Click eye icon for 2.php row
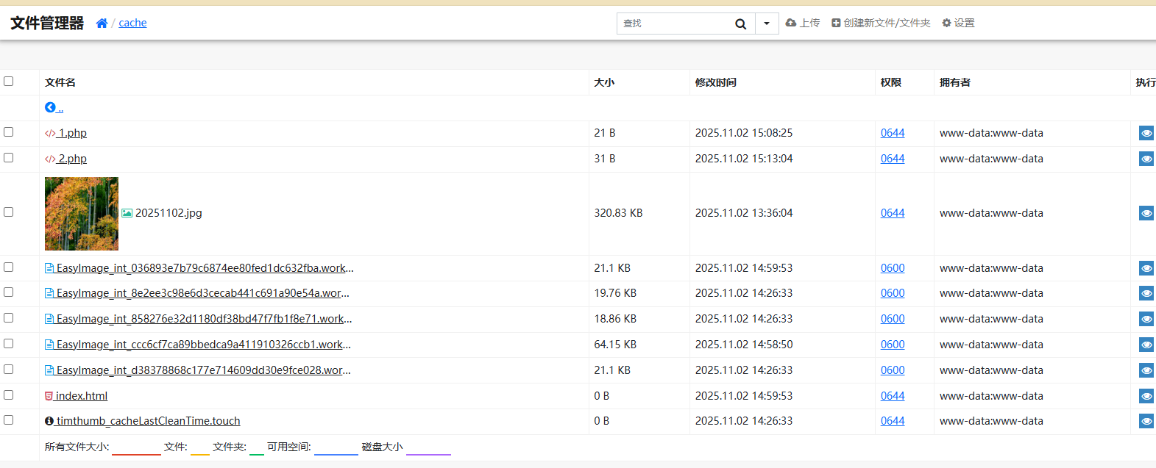 point(1146,159)
